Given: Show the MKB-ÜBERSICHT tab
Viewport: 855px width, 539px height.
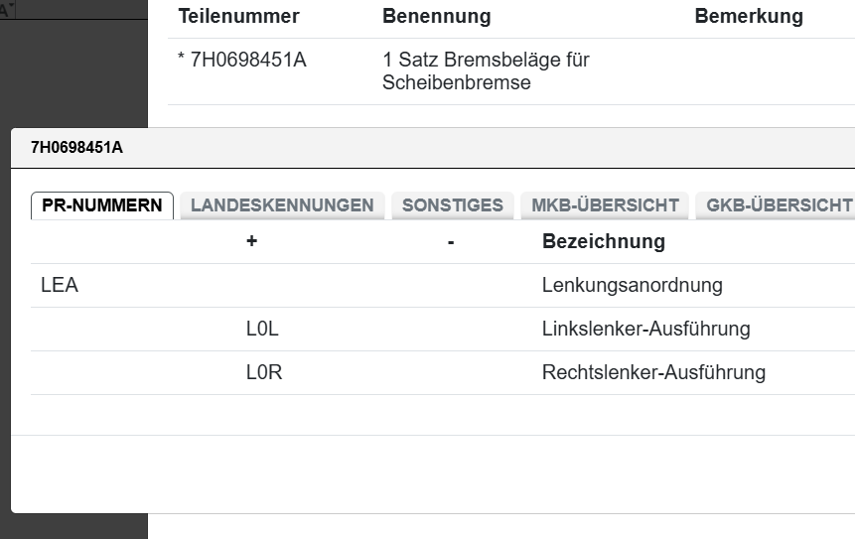Looking at the screenshot, I should tap(605, 205).
